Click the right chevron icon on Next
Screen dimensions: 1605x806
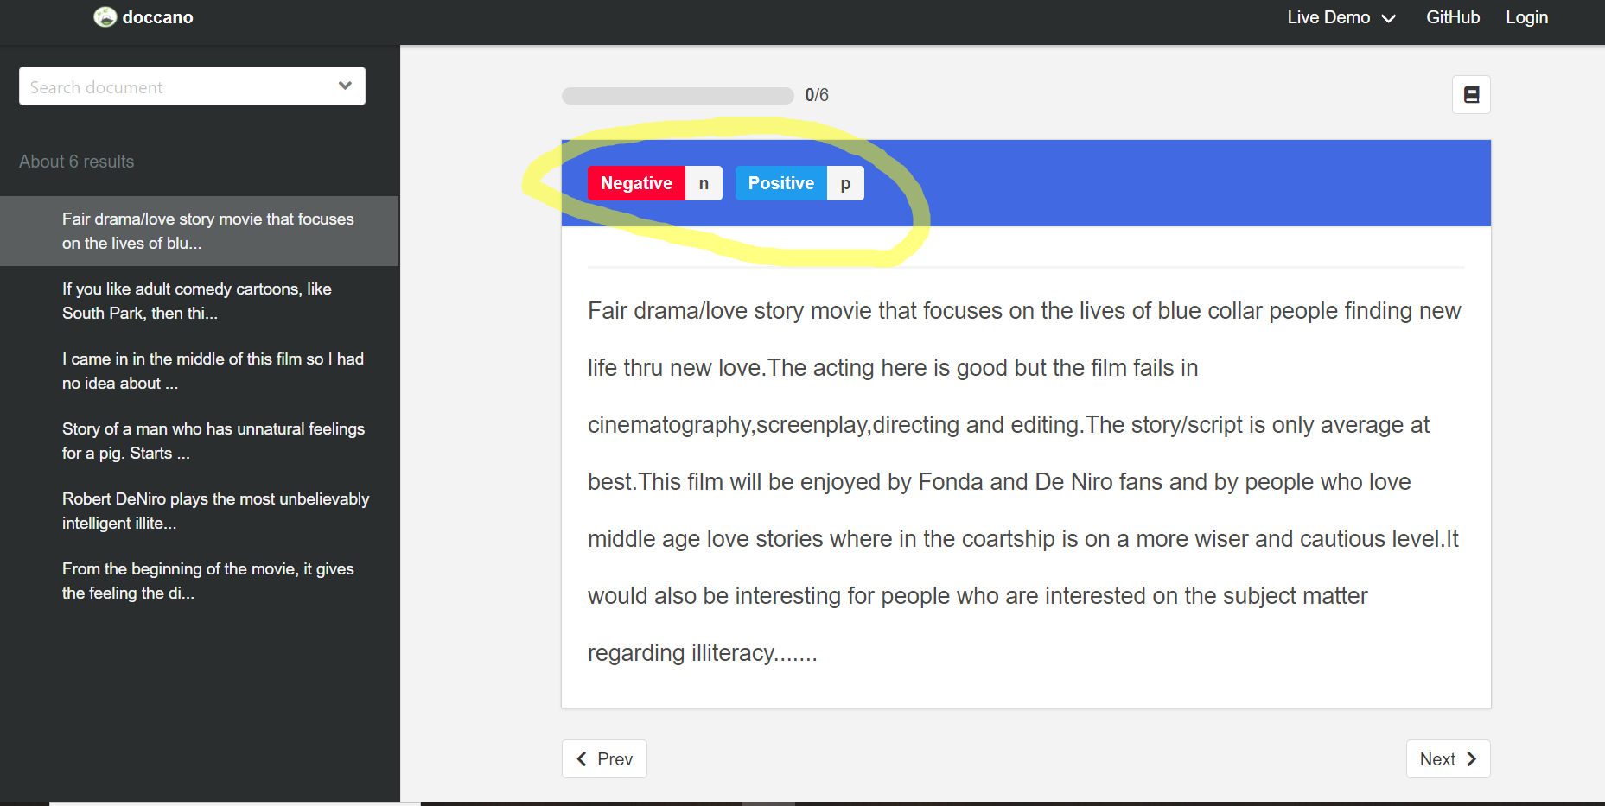click(1471, 758)
